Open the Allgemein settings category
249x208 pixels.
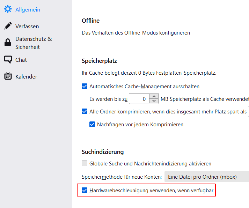pyautogui.click(x=28, y=9)
